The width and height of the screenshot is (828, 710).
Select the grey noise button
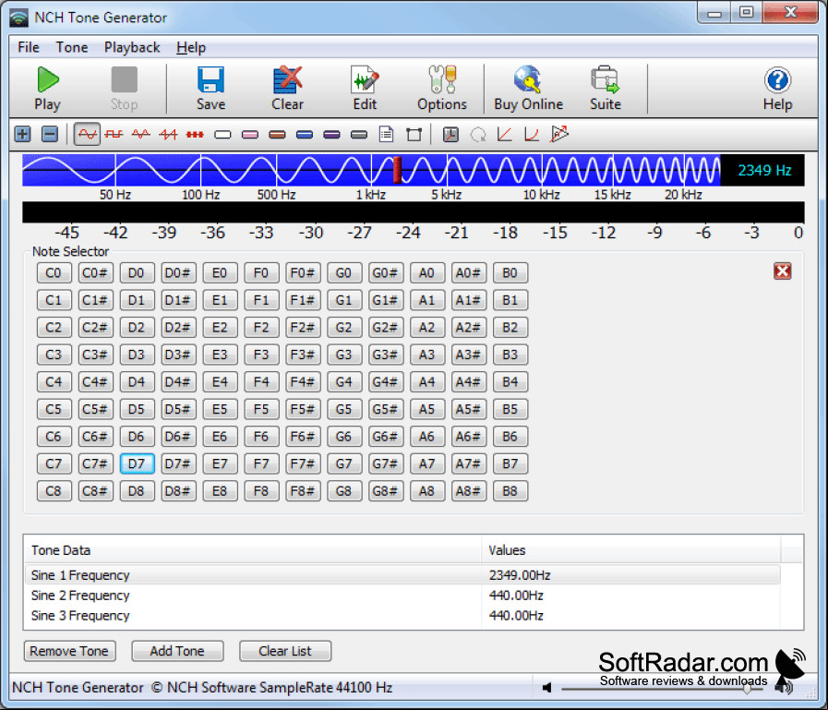point(359,135)
